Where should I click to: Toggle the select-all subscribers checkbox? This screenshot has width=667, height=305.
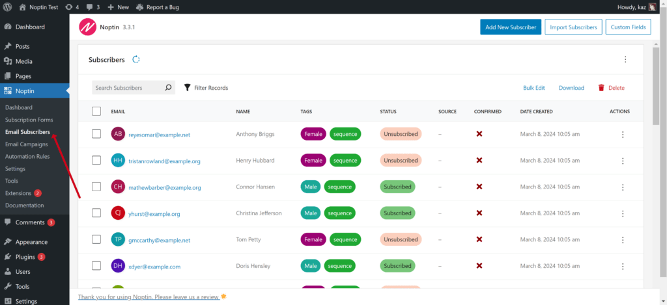(96, 111)
